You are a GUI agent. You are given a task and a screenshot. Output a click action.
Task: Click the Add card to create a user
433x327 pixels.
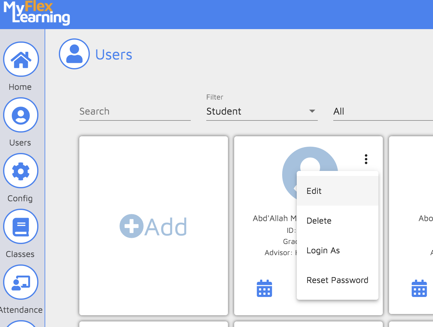click(x=154, y=226)
